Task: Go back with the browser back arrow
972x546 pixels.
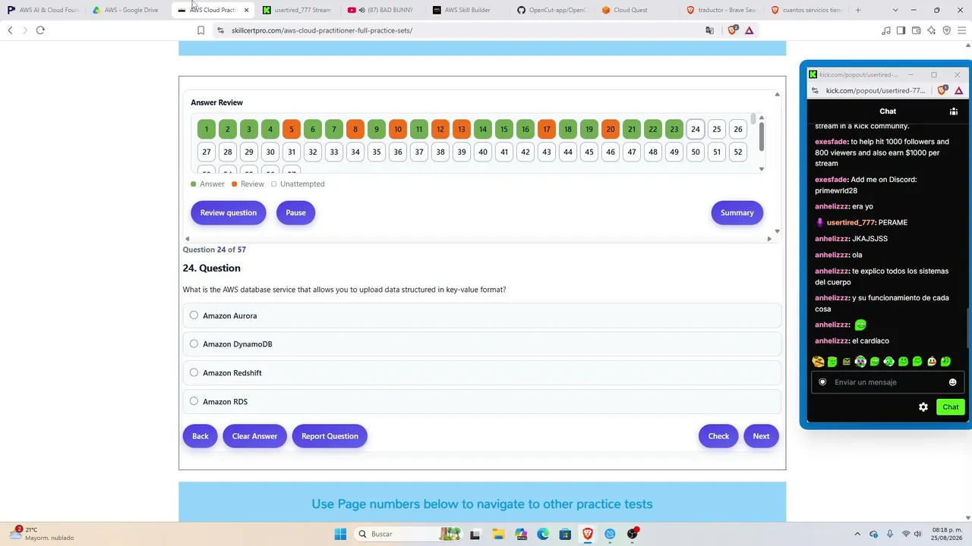Action: pos(10,30)
